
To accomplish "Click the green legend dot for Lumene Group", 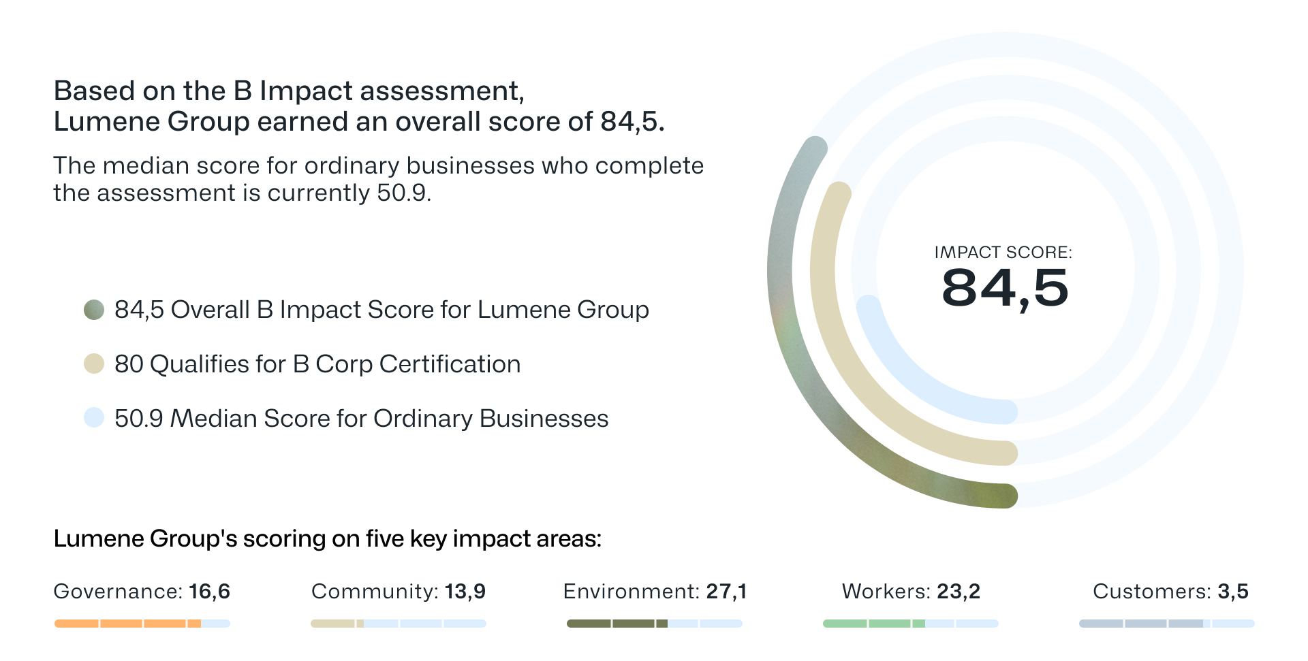I will (94, 310).
